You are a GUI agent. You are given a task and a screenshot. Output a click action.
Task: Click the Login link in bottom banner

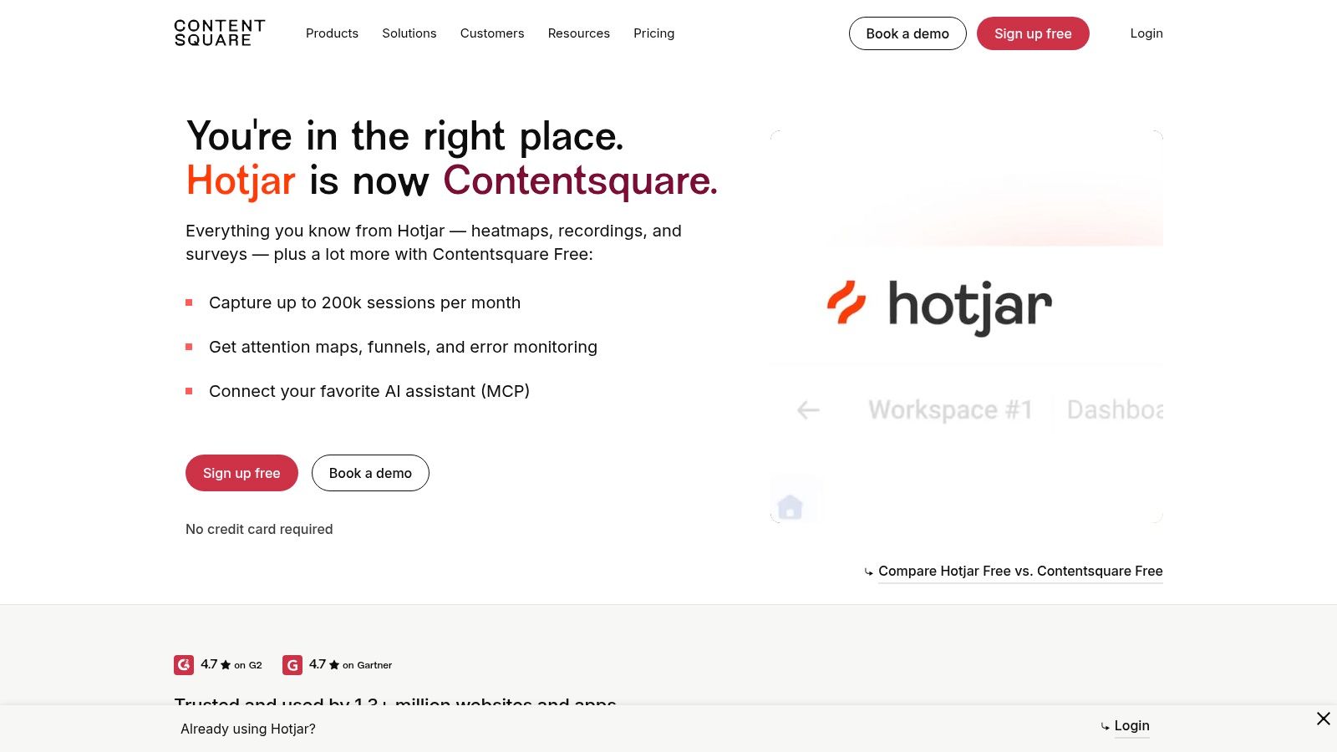coord(1131,726)
